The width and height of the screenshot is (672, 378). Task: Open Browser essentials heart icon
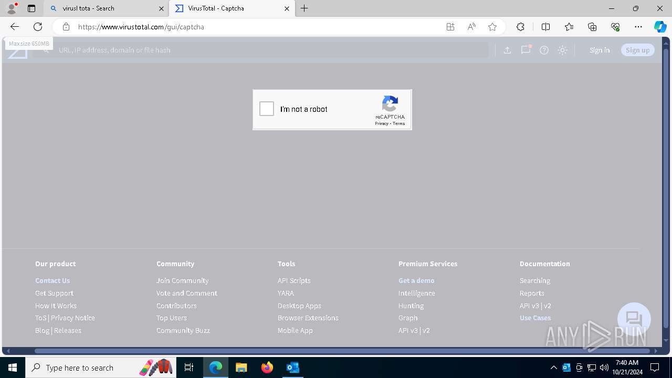[615, 27]
